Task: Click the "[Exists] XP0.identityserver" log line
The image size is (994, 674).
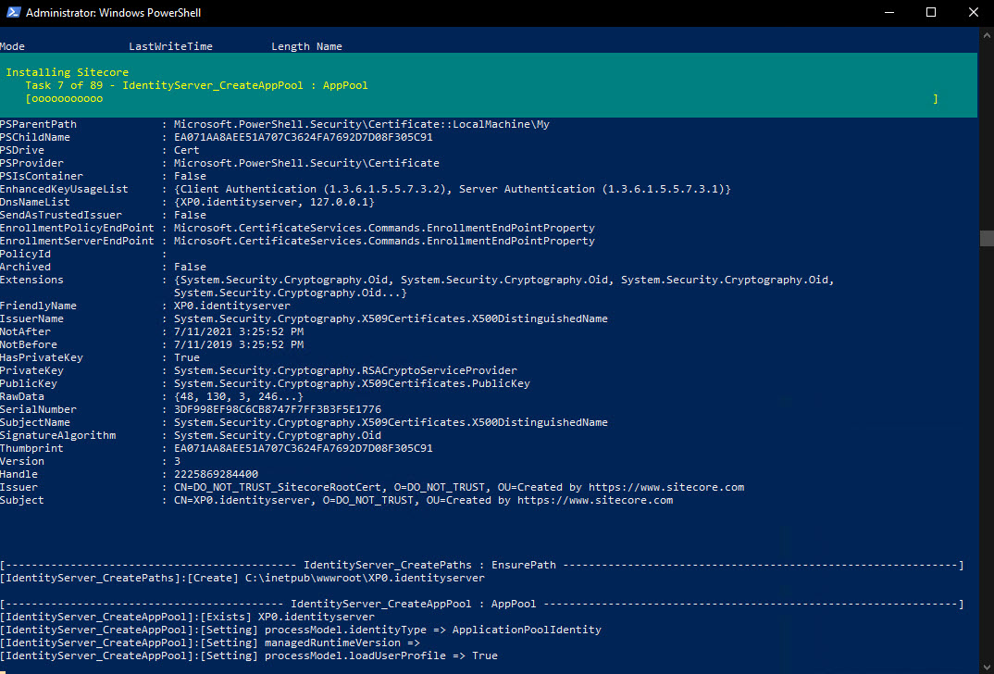Action: coord(187,617)
